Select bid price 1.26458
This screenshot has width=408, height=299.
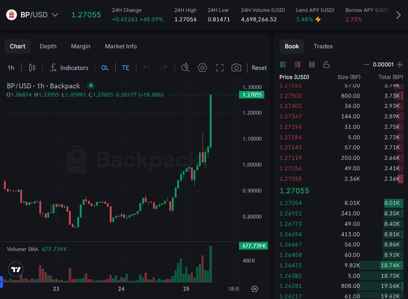(290, 255)
